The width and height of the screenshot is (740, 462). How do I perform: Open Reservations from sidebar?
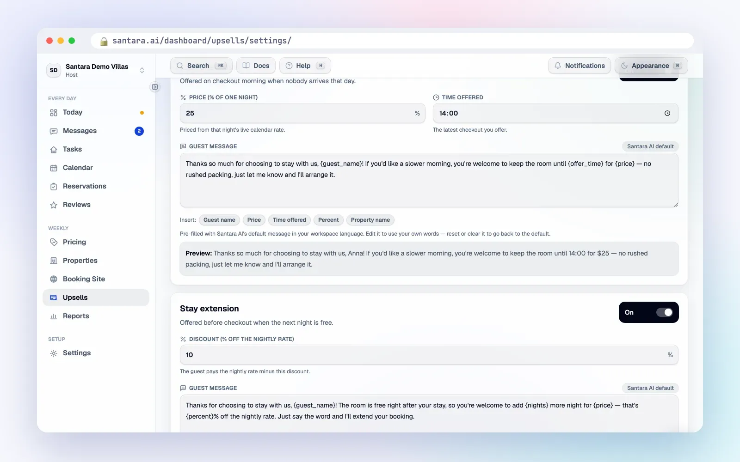click(96, 186)
